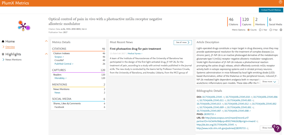Select the 1 Year metric option
This screenshot has height=135, width=284.
pos(260,30)
